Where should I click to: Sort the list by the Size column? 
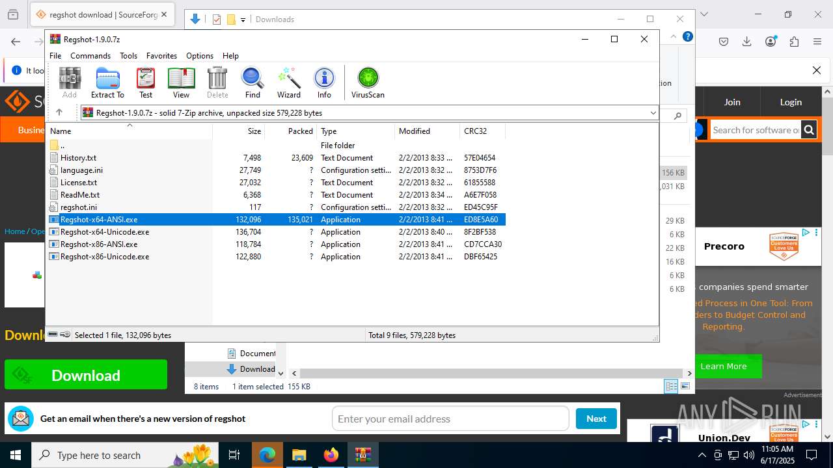[x=239, y=131]
